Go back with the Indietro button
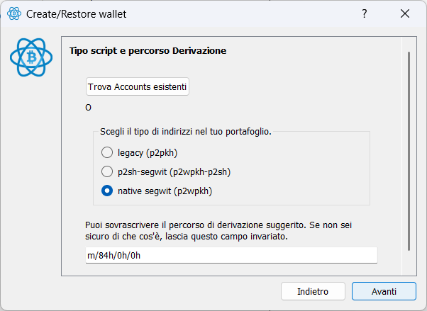 click(313, 291)
